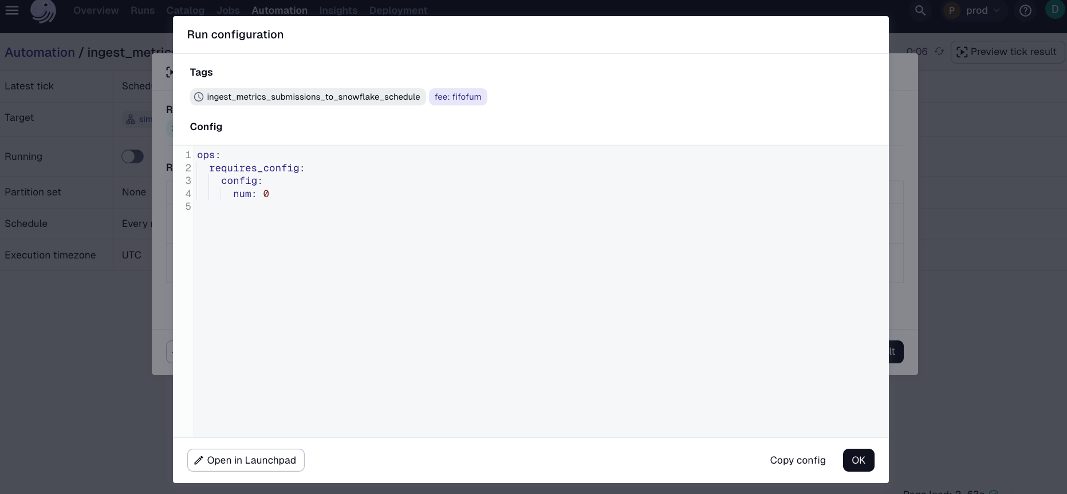Select the fee: fifofum tag
This screenshot has height=494, width=1067.
[458, 97]
